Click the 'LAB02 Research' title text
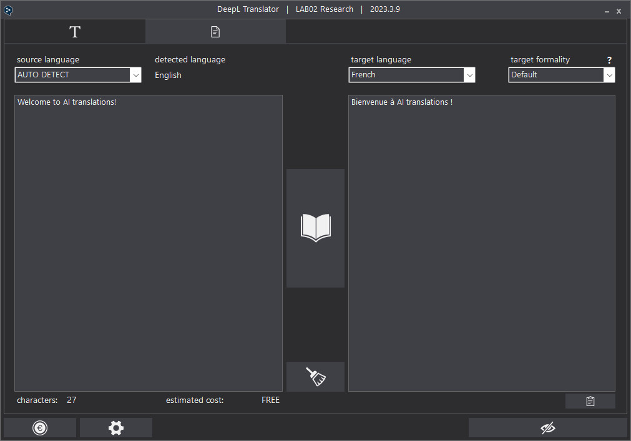631x441 pixels. coord(325,9)
